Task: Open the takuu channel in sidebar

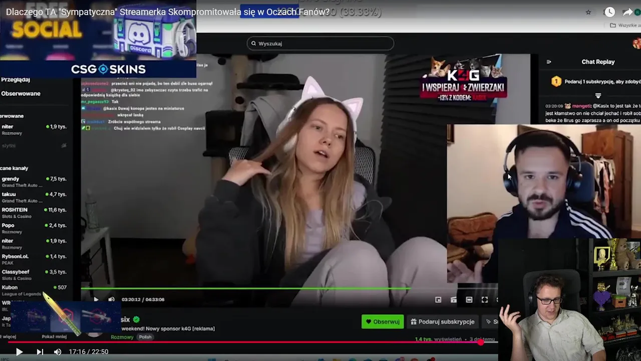Action: click(x=34, y=197)
